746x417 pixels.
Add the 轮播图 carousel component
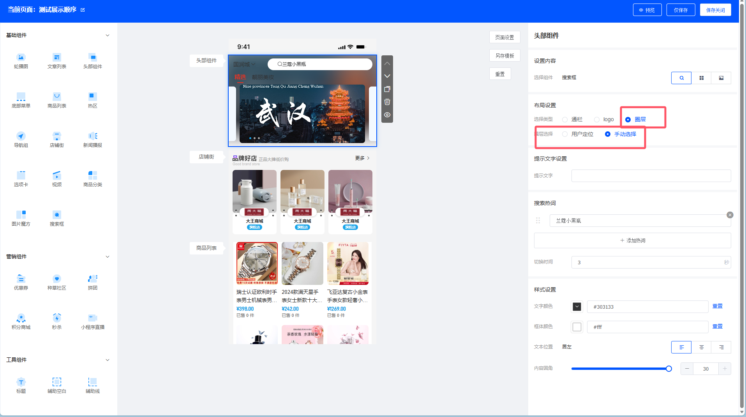coord(21,60)
